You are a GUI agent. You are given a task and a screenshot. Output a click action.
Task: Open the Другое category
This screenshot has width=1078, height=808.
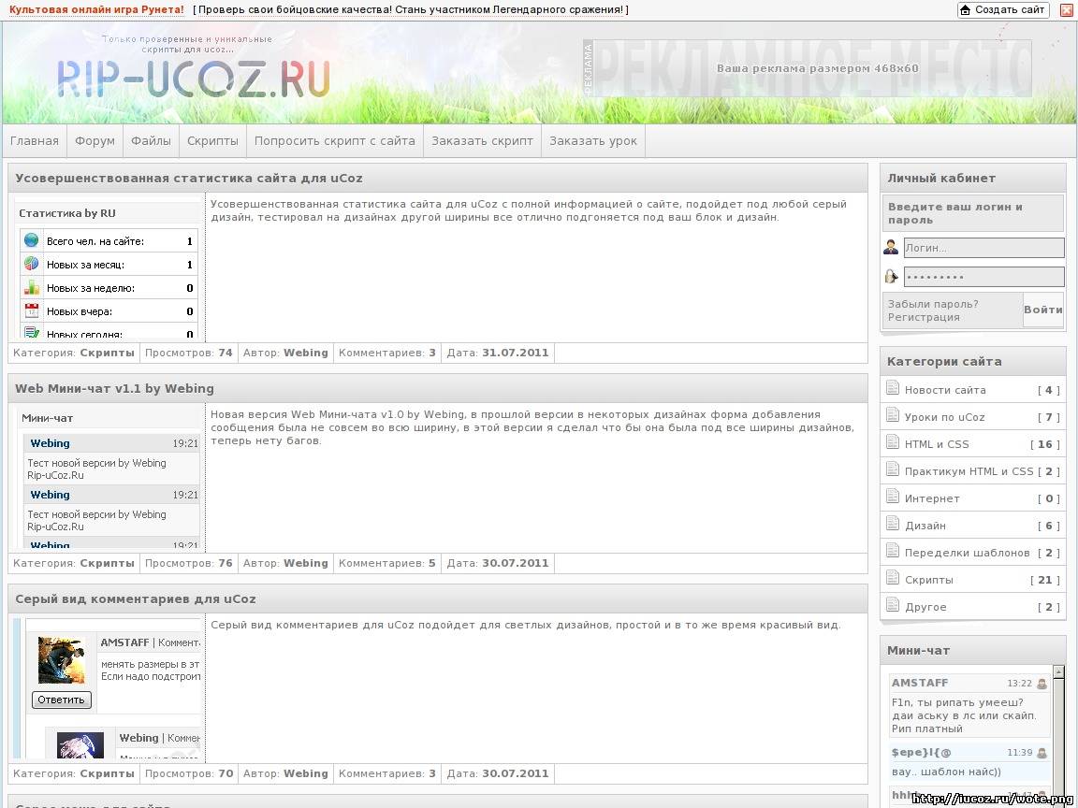tap(925, 607)
